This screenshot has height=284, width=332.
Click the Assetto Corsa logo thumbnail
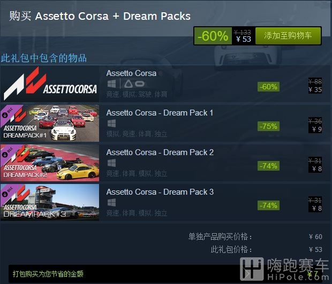50,84
